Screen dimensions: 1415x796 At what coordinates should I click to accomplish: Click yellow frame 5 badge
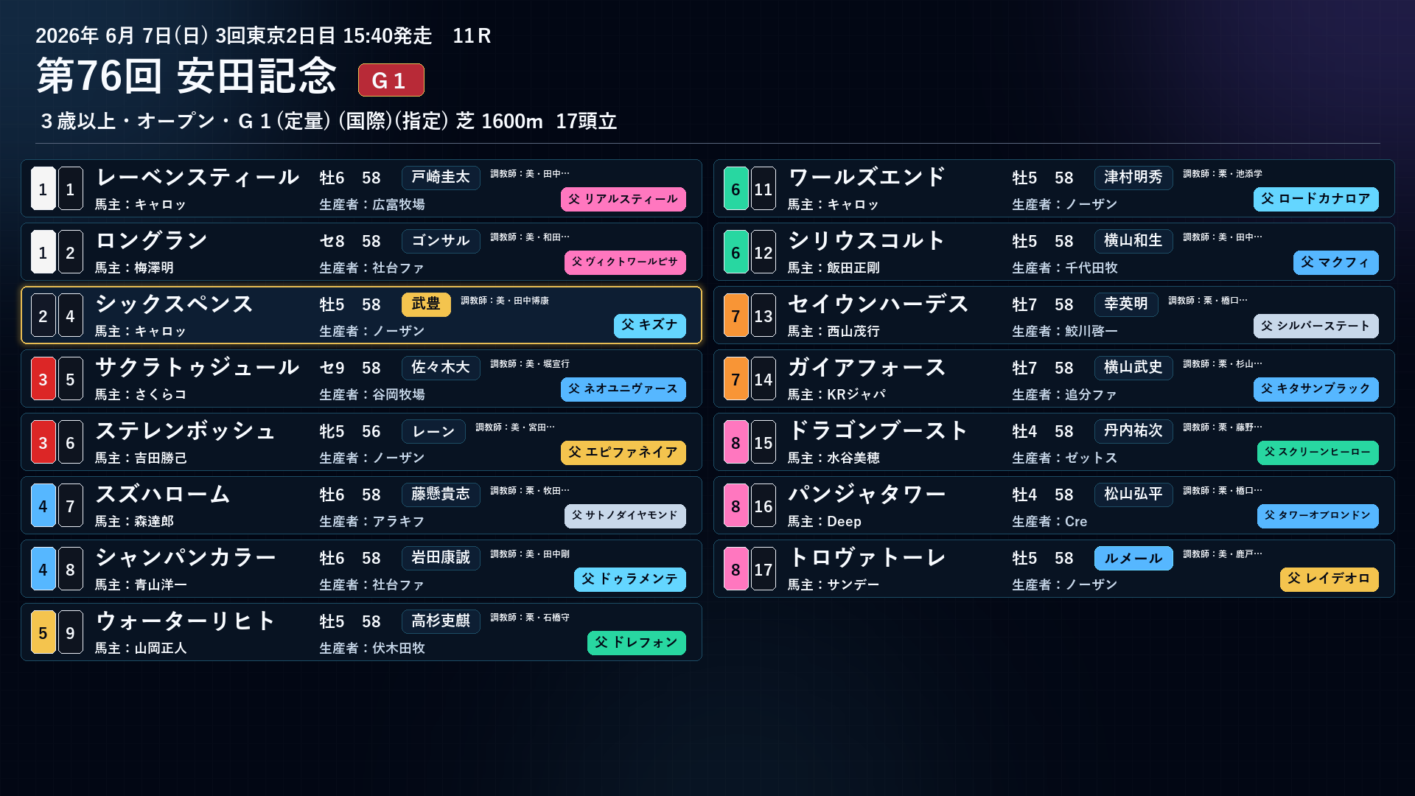pos(43,632)
